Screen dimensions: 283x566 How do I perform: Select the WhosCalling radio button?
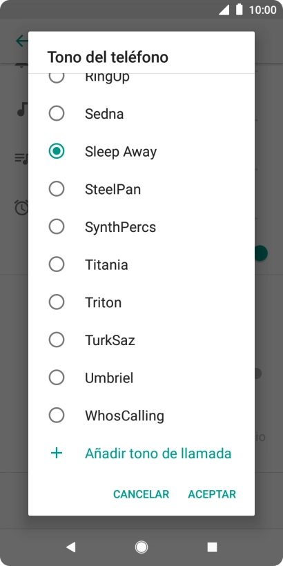point(57,415)
